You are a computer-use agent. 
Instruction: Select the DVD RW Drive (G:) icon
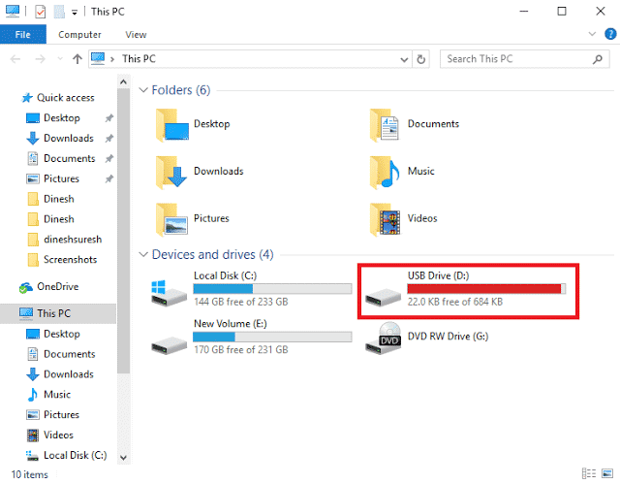384,339
